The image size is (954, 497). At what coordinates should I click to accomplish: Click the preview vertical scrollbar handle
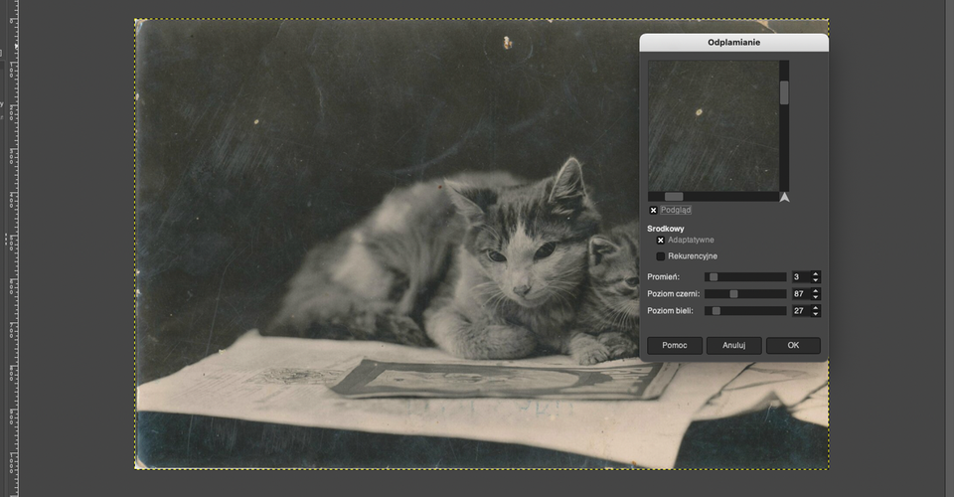point(784,92)
